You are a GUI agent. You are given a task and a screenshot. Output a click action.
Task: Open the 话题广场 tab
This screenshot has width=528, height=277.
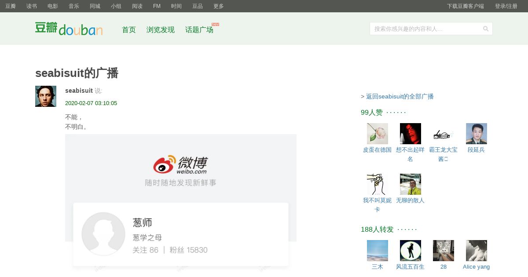(199, 30)
